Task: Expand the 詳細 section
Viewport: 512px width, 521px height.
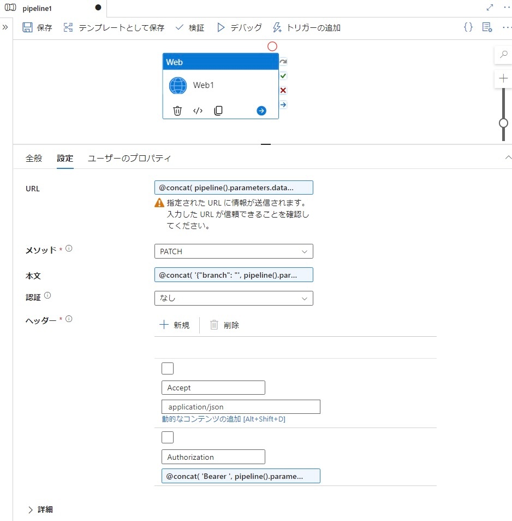Action: pos(40,510)
